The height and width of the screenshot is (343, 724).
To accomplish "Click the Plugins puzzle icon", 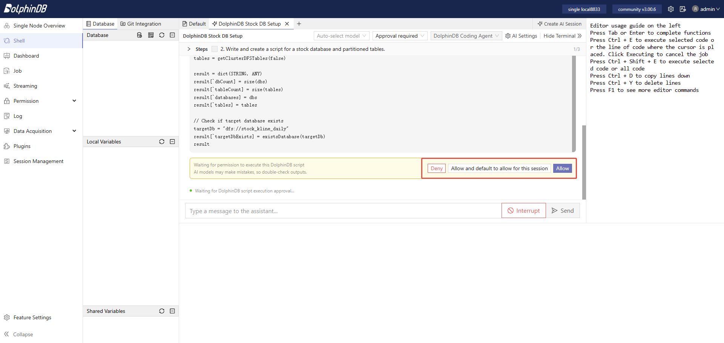I will (x=7, y=146).
